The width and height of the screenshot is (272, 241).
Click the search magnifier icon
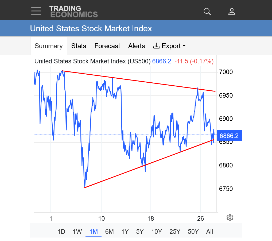point(207,12)
